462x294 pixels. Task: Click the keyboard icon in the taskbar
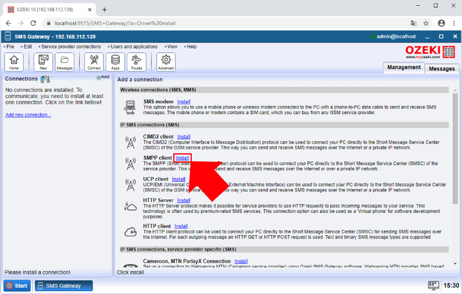click(x=434, y=285)
